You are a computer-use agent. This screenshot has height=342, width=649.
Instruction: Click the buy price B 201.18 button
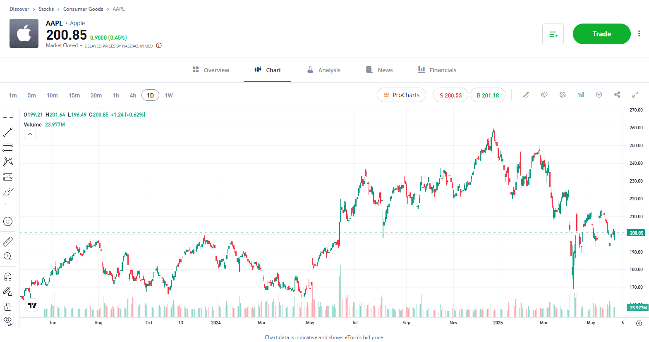click(x=488, y=95)
